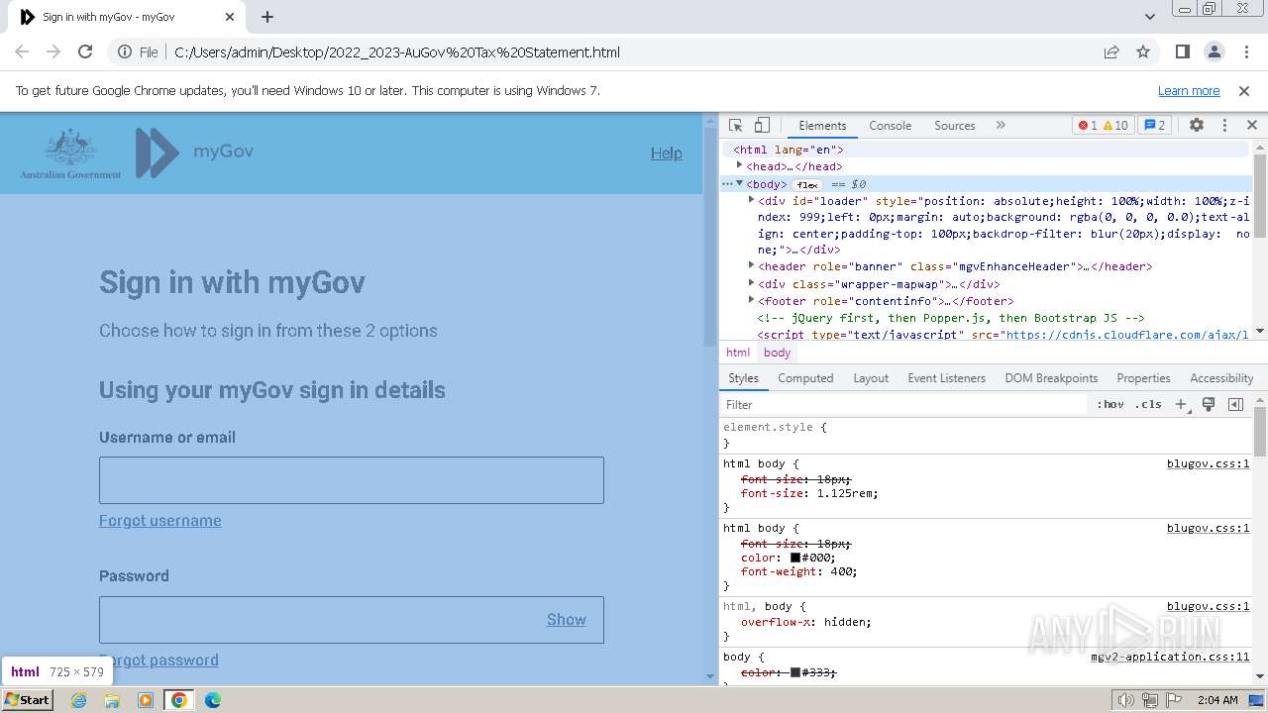This screenshot has width=1268, height=713.
Task: Toggle the :hov element state button
Action: (1110, 404)
